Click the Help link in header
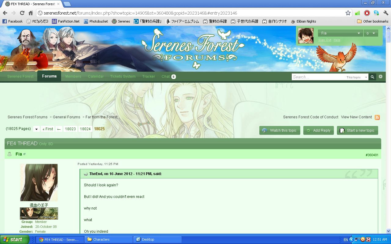The image size is (391, 244). point(337,40)
